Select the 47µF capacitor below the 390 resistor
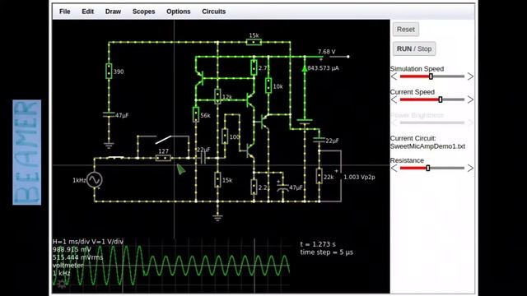Image resolution: width=527 pixels, height=296 pixels. click(109, 115)
